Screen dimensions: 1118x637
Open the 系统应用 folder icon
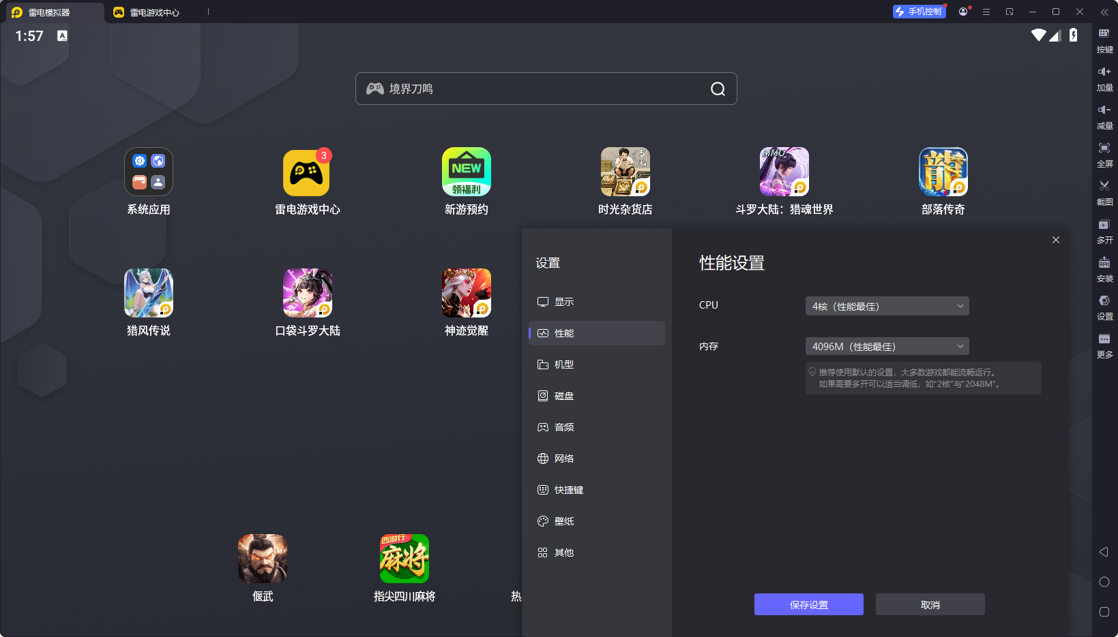[149, 172]
